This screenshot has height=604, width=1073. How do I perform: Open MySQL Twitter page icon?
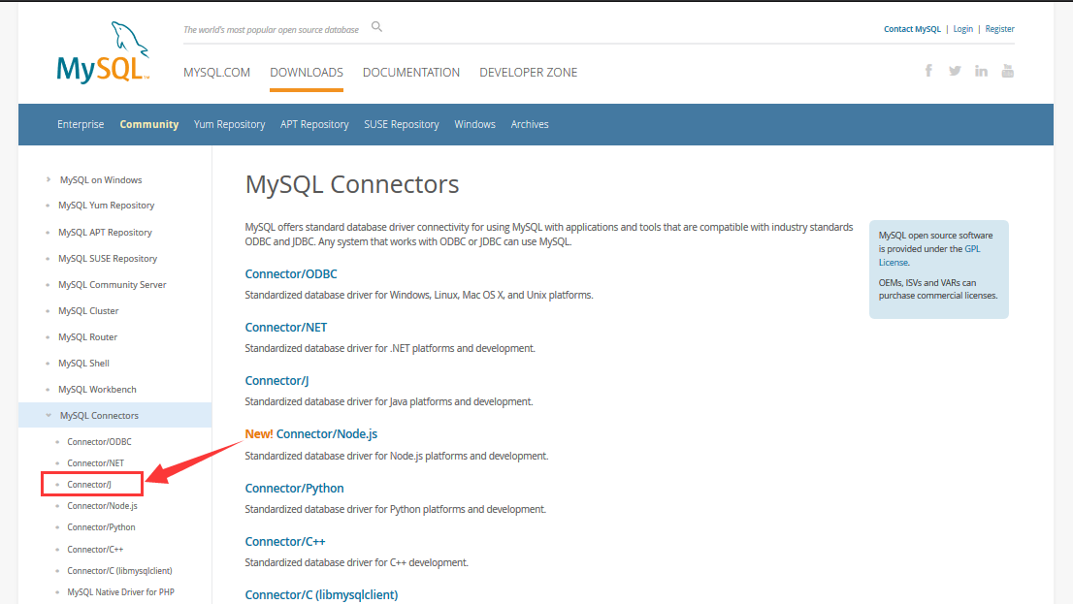tap(955, 71)
